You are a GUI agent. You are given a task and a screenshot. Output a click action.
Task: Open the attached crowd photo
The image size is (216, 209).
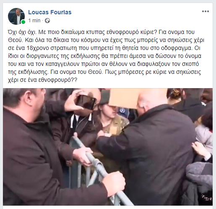[108, 147]
